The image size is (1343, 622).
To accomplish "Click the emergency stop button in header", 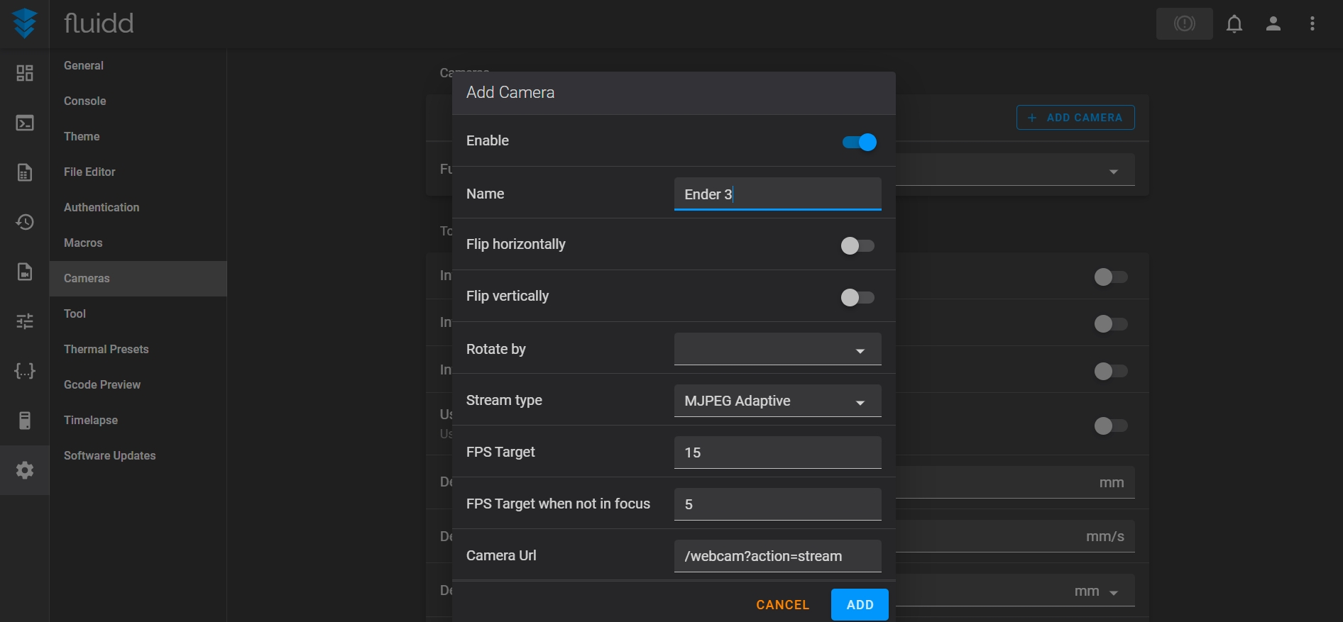I will click(x=1184, y=24).
